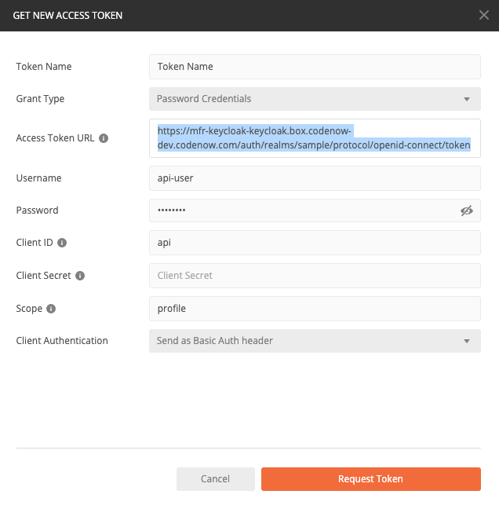Image resolution: width=499 pixels, height=509 pixels.
Task: Click into the Access Token URL field
Action: [315, 138]
